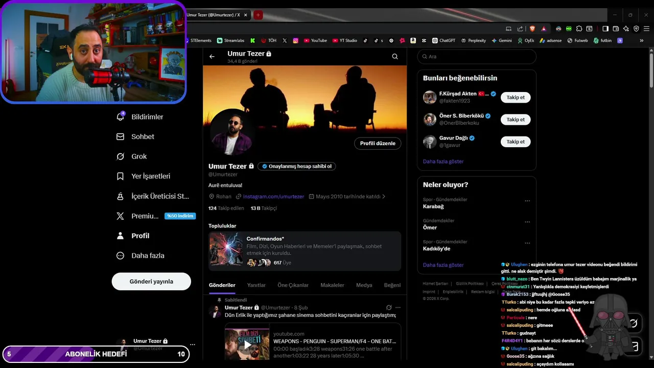654x368 pixels.
Task: Click Onaylanmış hesap sahibi ol button
Action: 297,166
